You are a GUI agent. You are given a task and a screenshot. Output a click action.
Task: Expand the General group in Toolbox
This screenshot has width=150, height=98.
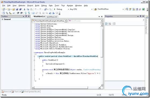point(2,19)
